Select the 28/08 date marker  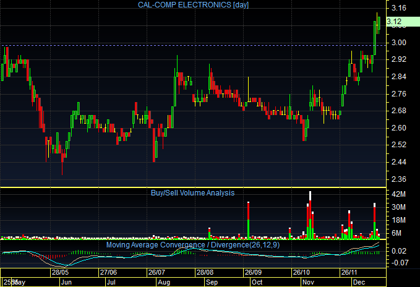coord(205,273)
